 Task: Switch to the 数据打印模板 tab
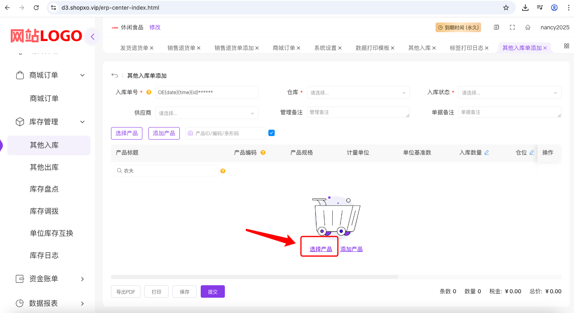372,48
